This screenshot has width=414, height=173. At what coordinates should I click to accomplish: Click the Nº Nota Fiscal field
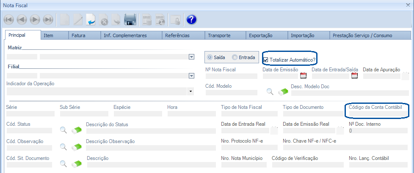[231, 76]
